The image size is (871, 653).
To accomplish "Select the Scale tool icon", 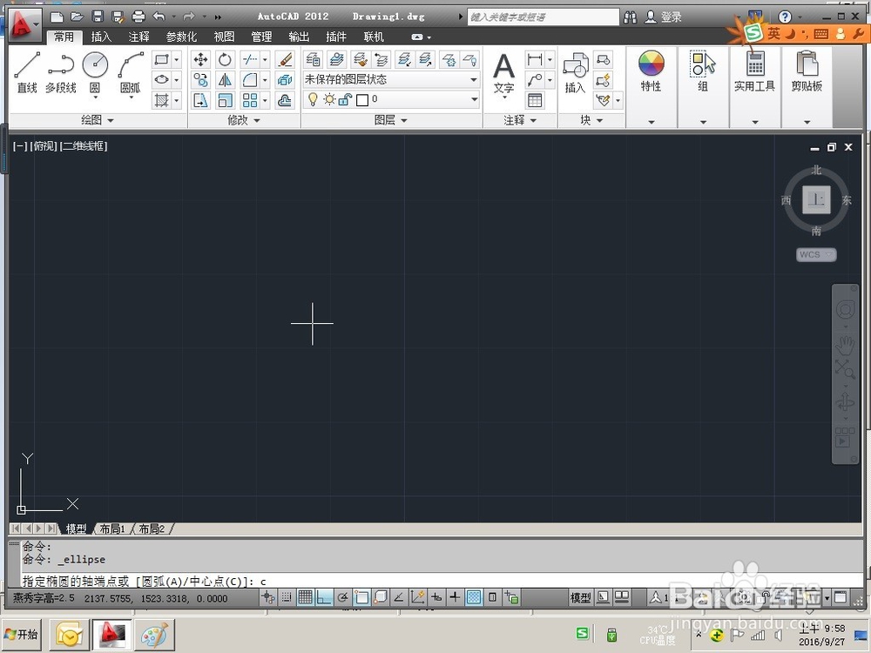I will pos(225,100).
